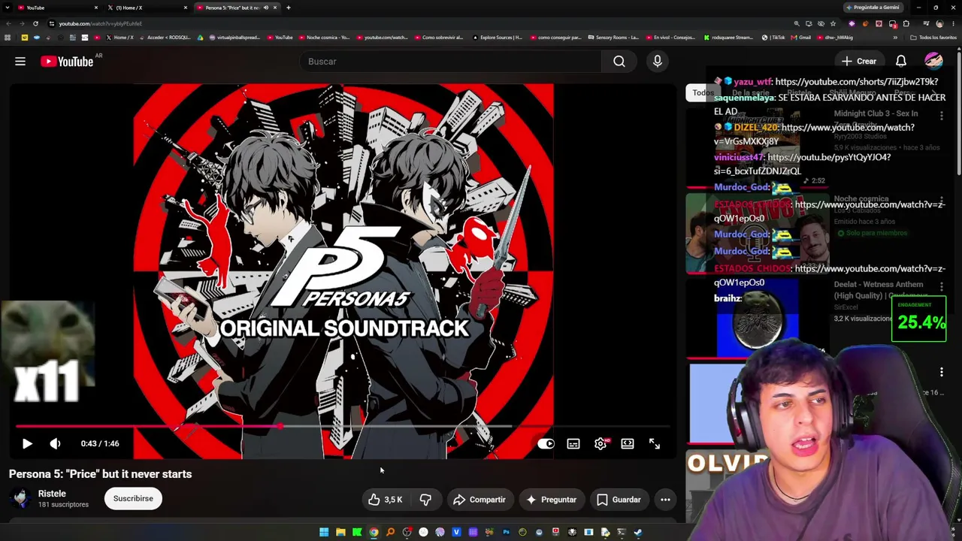
Task: Open the YouTube guide hamburger menu
Action: [20, 62]
